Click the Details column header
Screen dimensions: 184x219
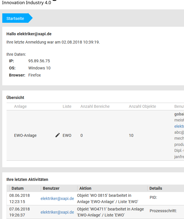[x=156, y=188]
